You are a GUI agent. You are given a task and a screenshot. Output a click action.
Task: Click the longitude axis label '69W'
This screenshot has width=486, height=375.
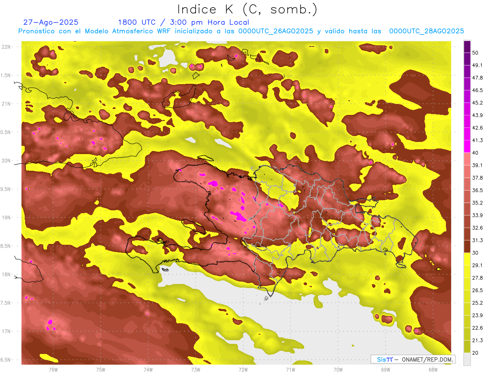(386, 370)
